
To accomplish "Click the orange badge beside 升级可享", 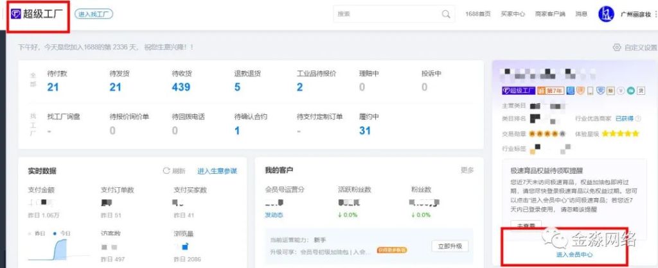I will 392,250.
